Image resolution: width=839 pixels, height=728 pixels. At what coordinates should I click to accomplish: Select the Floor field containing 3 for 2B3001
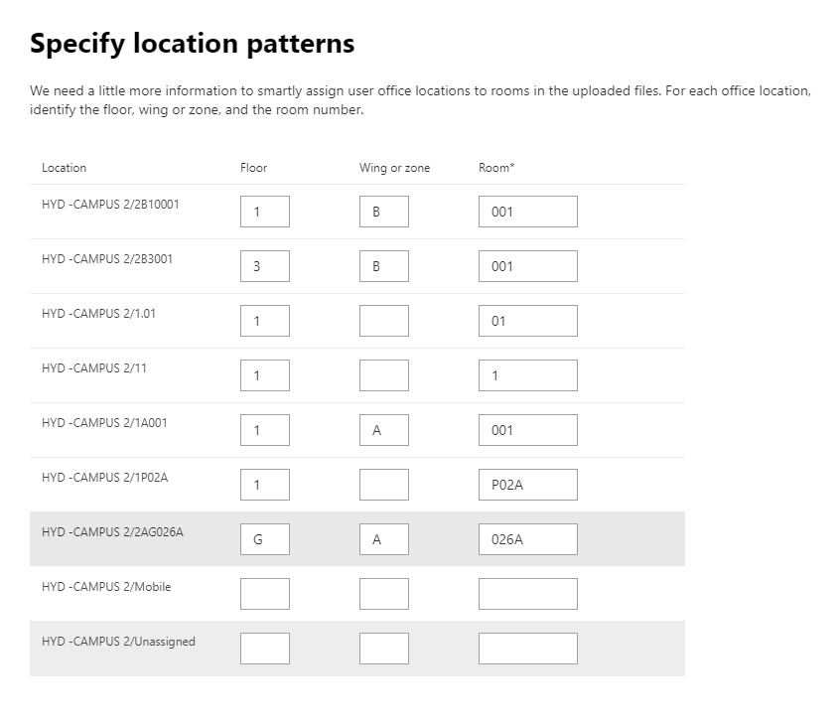[265, 265]
